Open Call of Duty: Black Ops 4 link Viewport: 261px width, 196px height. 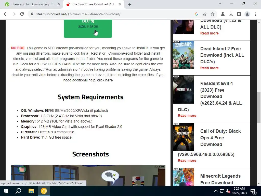(220, 138)
